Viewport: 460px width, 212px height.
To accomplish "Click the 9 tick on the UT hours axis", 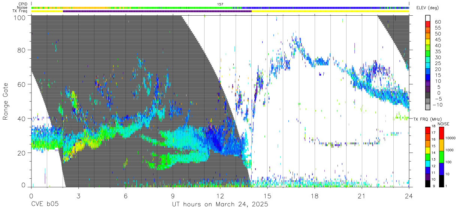I will (173, 196).
